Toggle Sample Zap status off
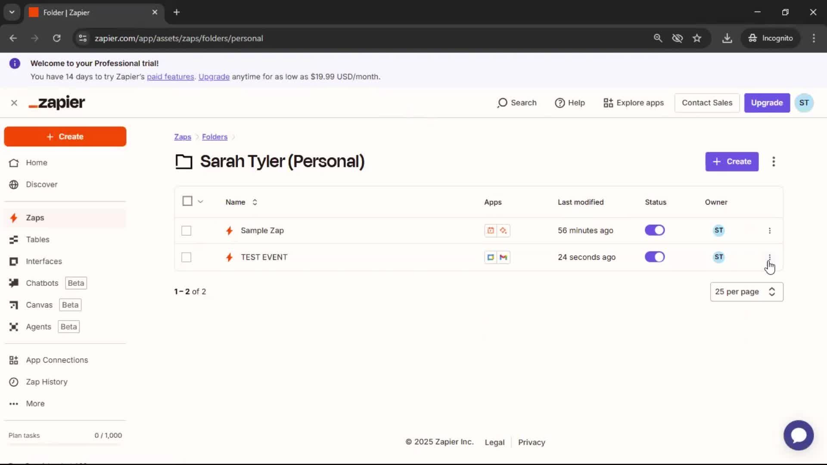 pos(655,230)
